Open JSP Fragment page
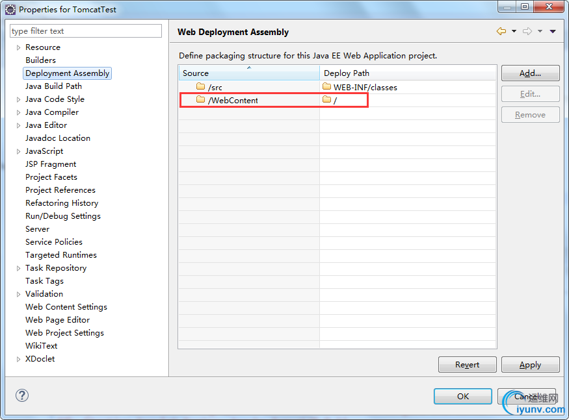The height and width of the screenshot is (420, 569). 51,164
